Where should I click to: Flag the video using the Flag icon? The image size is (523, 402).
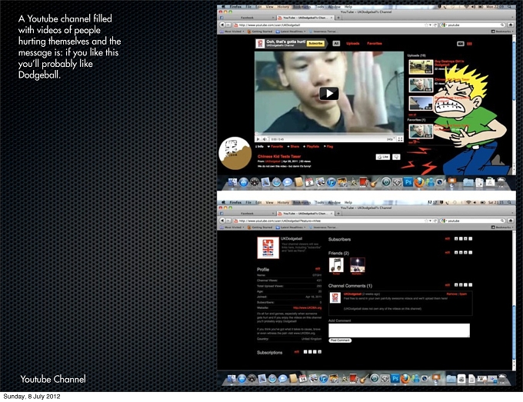click(x=328, y=146)
